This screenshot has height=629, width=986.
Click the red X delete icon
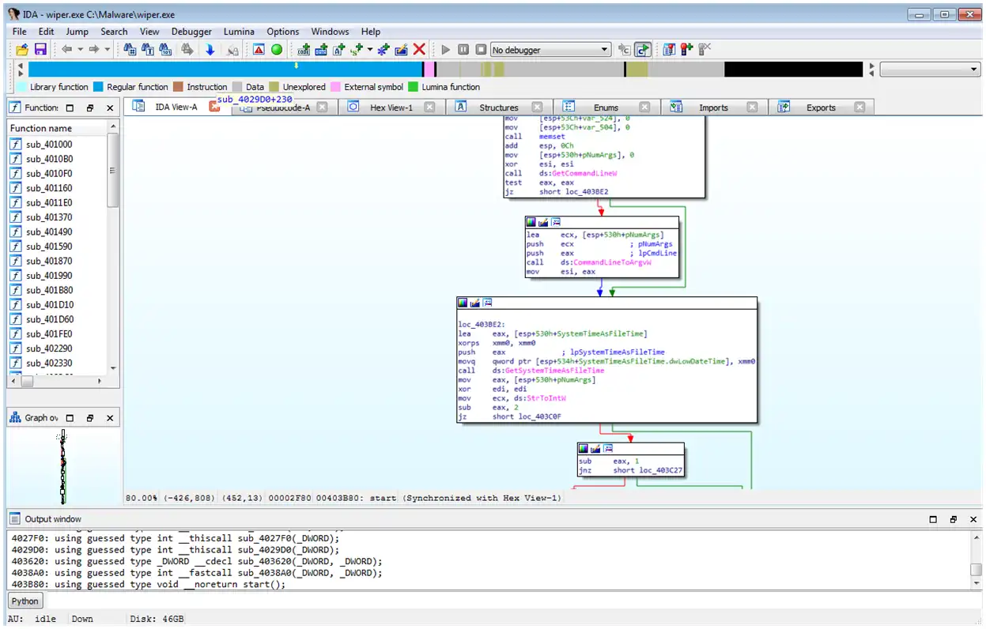pos(420,50)
